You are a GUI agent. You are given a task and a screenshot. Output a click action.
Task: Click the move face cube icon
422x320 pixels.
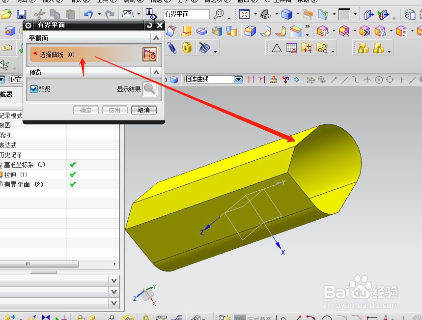323,31
